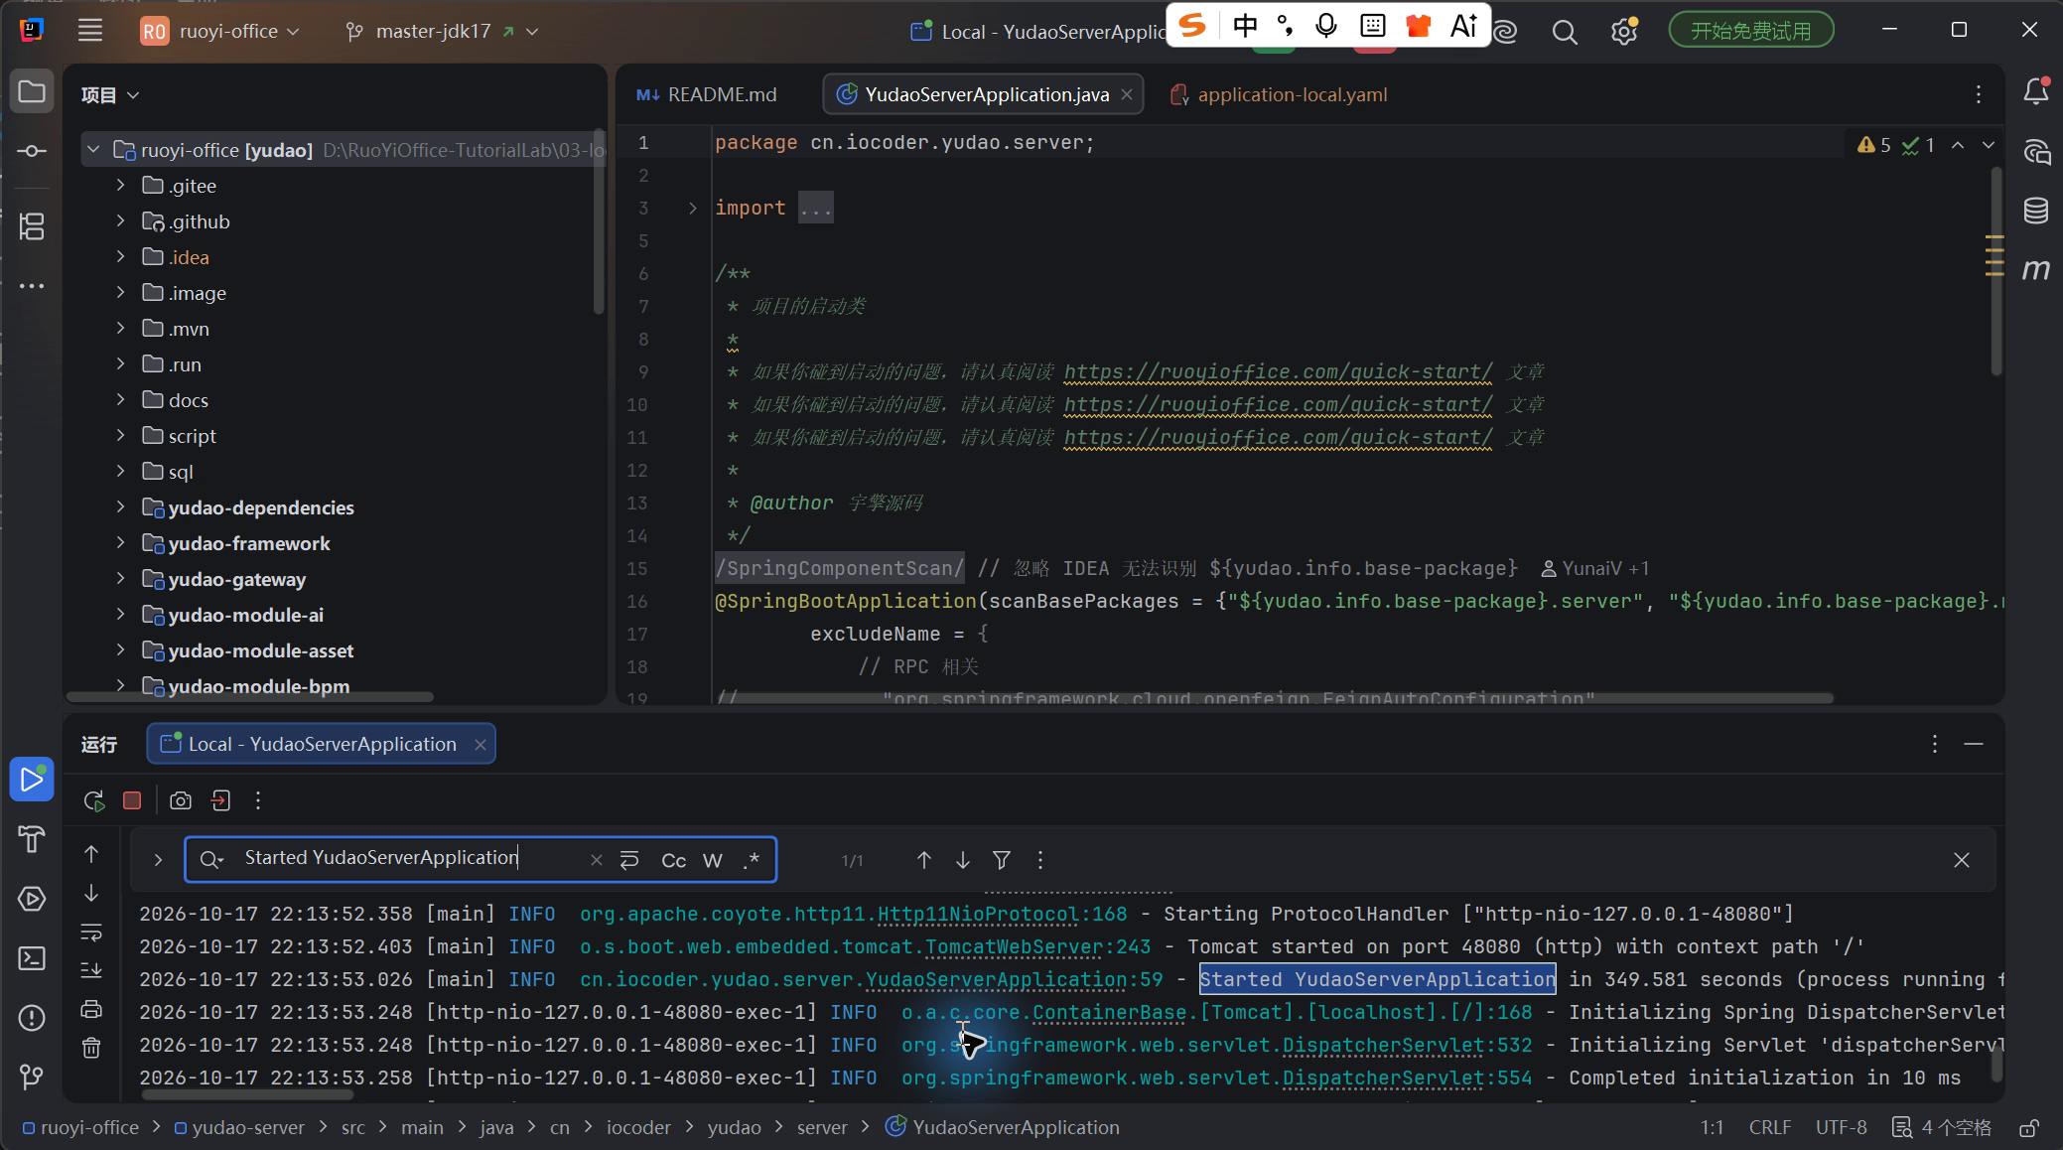2063x1150 pixels.
Task: Switch to application-local.yaml tab
Action: click(x=1279, y=94)
